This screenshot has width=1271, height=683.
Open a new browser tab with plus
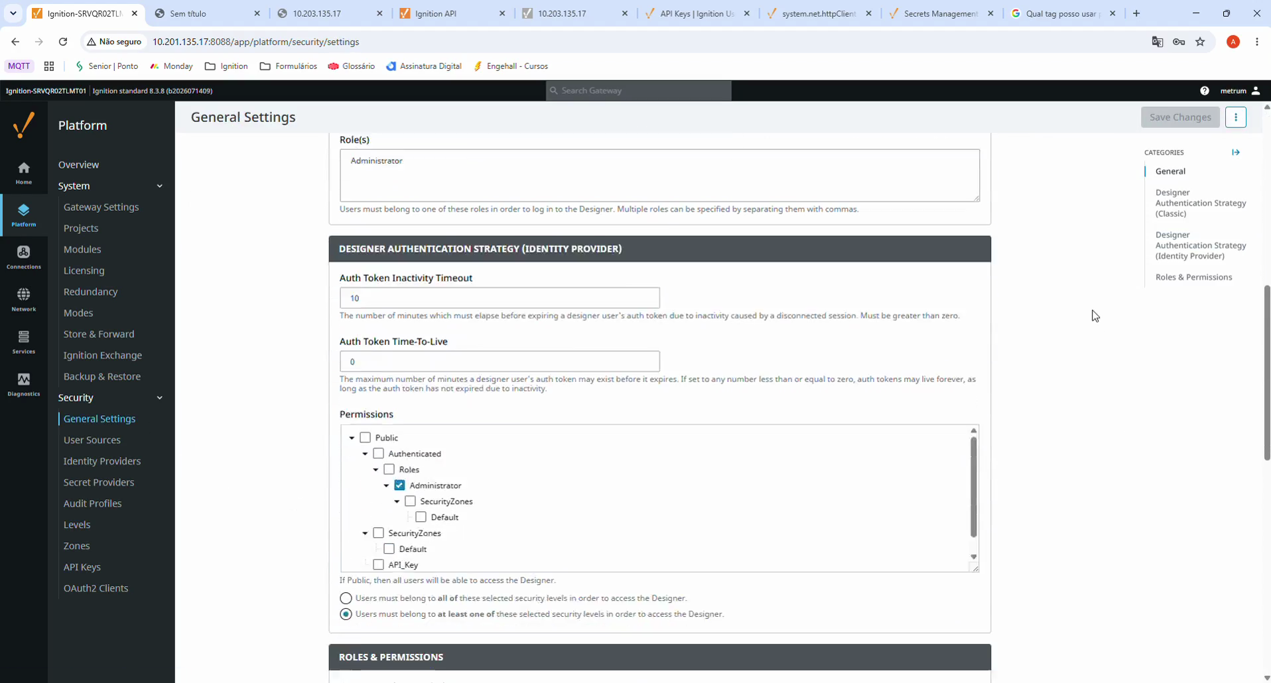(x=1136, y=13)
